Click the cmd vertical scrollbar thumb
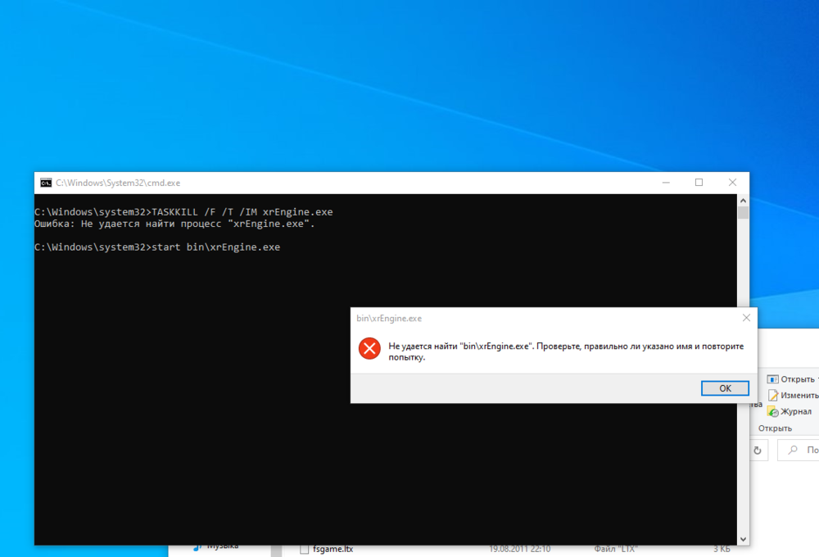Screen dimensions: 819x557 744,213
